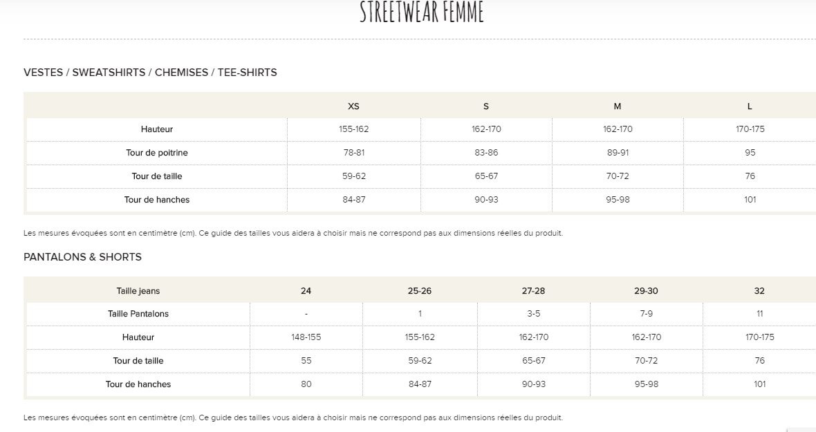Select the L size column header
Image resolution: width=816 pixels, height=432 pixels.
coord(750,106)
